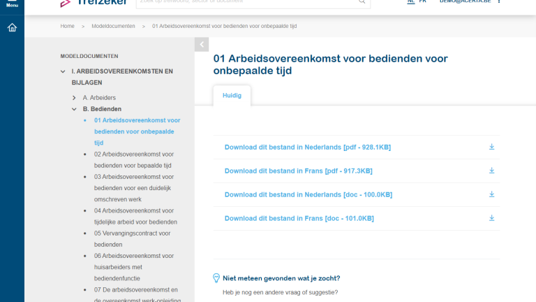
Task: Open 04 Arbeidsovereenkomst voor tijdelijke arbeid voor bedienden
Action: [135, 217]
